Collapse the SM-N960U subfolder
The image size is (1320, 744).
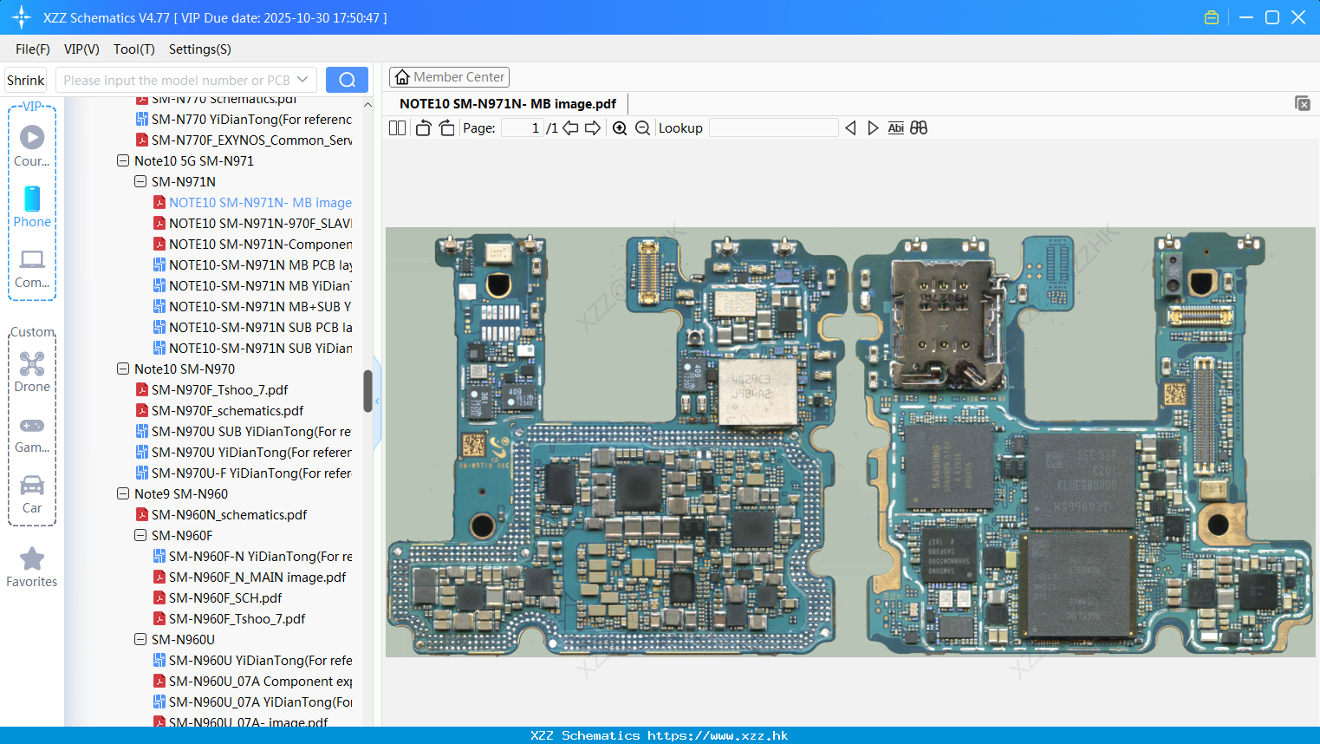[140, 639]
